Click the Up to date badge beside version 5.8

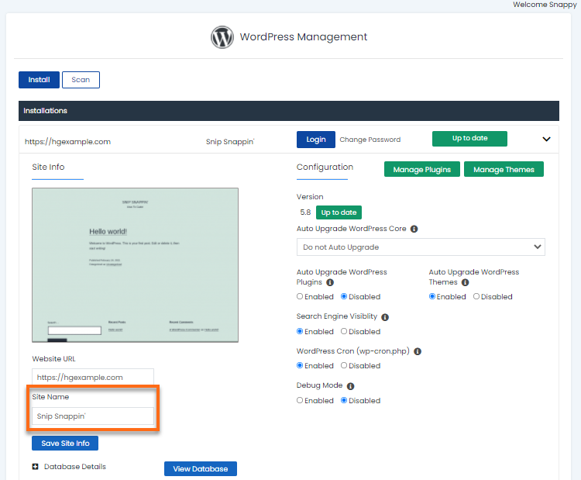pos(339,212)
